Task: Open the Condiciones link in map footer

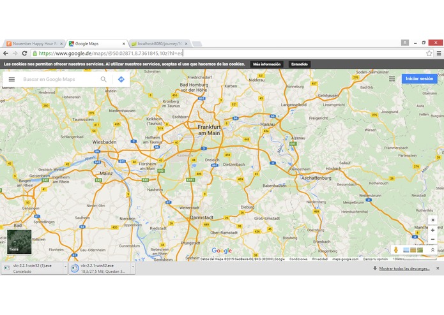Action: pos(298,259)
